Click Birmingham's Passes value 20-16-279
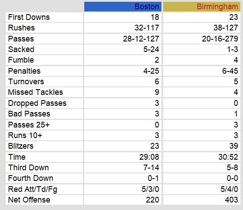This screenshot has width=243, height=210. 220,39
